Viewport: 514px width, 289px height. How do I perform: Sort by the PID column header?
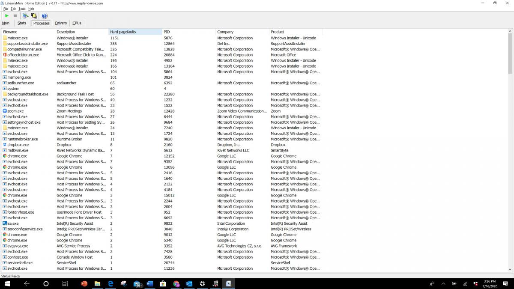coord(189,32)
